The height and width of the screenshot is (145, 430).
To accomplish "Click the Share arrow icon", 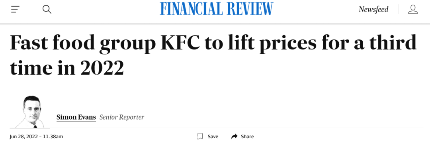I will tap(234, 137).
